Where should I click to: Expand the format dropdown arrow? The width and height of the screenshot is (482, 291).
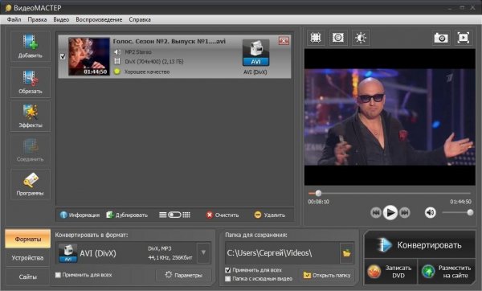(x=203, y=252)
